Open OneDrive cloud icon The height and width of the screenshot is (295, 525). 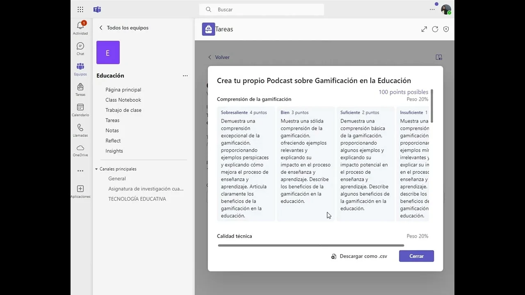(80, 148)
